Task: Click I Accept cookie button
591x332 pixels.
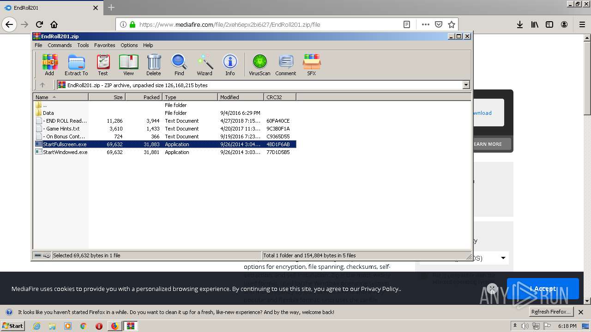Action: point(543,289)
